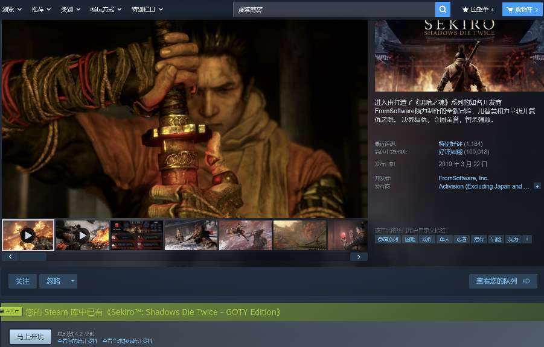Click 查看您的队列 queue button

coord(502,281)
